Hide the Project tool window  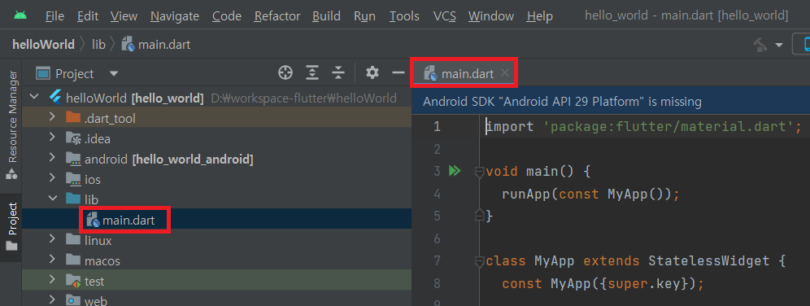click(398, 73)
